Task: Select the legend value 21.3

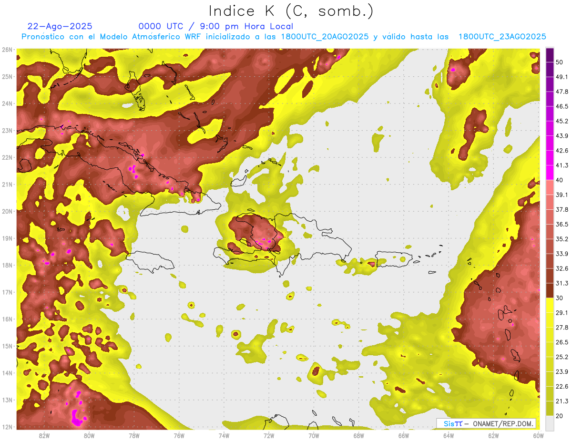Action: point(562,401)
